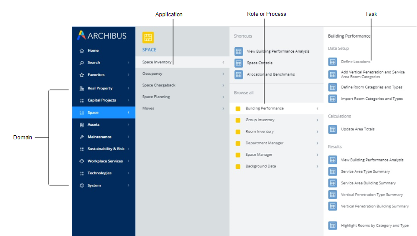Open Allocation and Benchmarks shortcut

pos(271,74)
